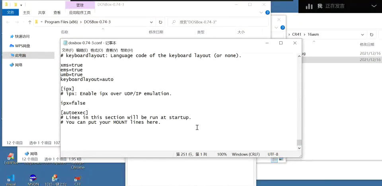This screenshot has width=382, height=186.
Task: Open the 共享 ribbon tab
Action: pyautogui.click(x=42, y=13)
